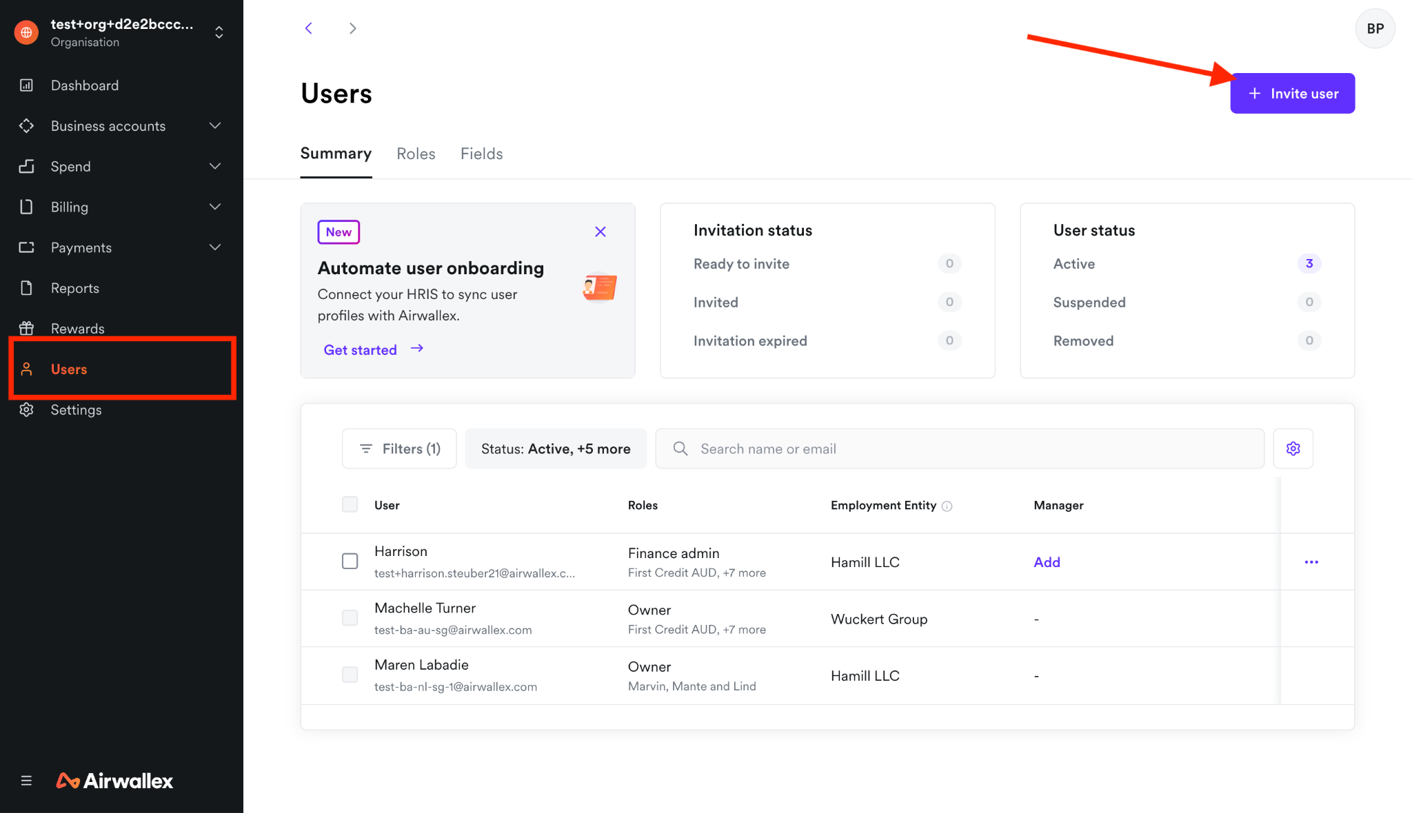
Task: Open the more actions menu for Harrison
Action: pyautogui.click(x=1311, y=562)
